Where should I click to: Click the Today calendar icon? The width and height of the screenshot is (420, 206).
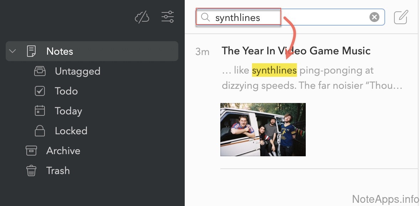(x=40, y=111)
